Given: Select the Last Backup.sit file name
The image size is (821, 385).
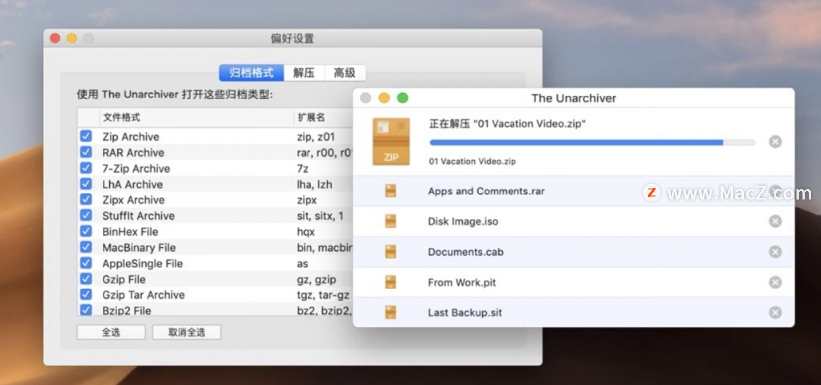Looking at the screenshot, I should [465, 312].
